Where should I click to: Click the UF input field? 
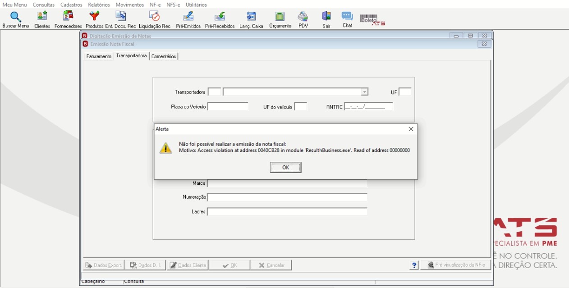[x=405, y=92]
